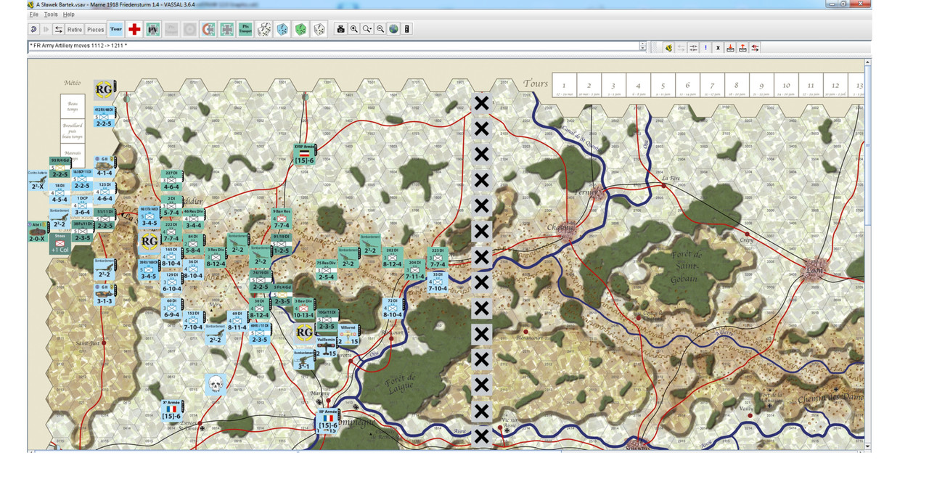Click turn 6 on the Tours track
929x503 pixels.
tap(687, 85)
